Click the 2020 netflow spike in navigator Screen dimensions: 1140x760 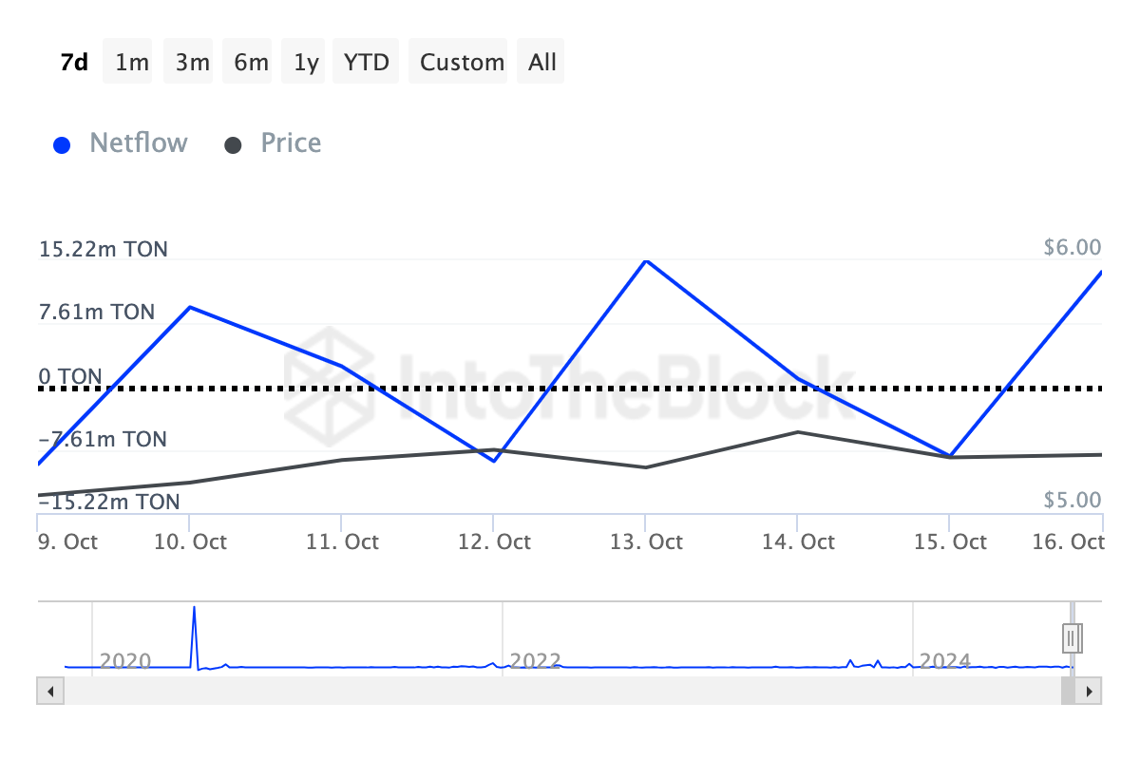(195, 608)
